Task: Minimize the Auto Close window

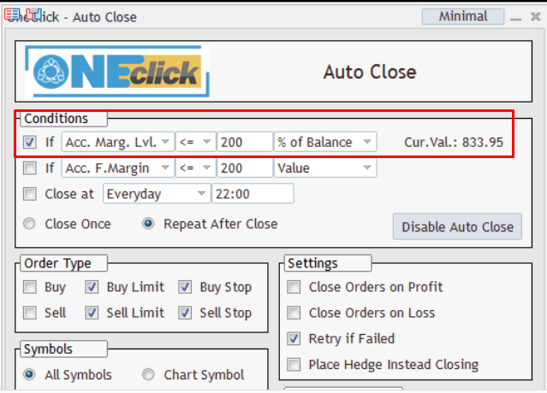Action: click(x=516, y=17)
